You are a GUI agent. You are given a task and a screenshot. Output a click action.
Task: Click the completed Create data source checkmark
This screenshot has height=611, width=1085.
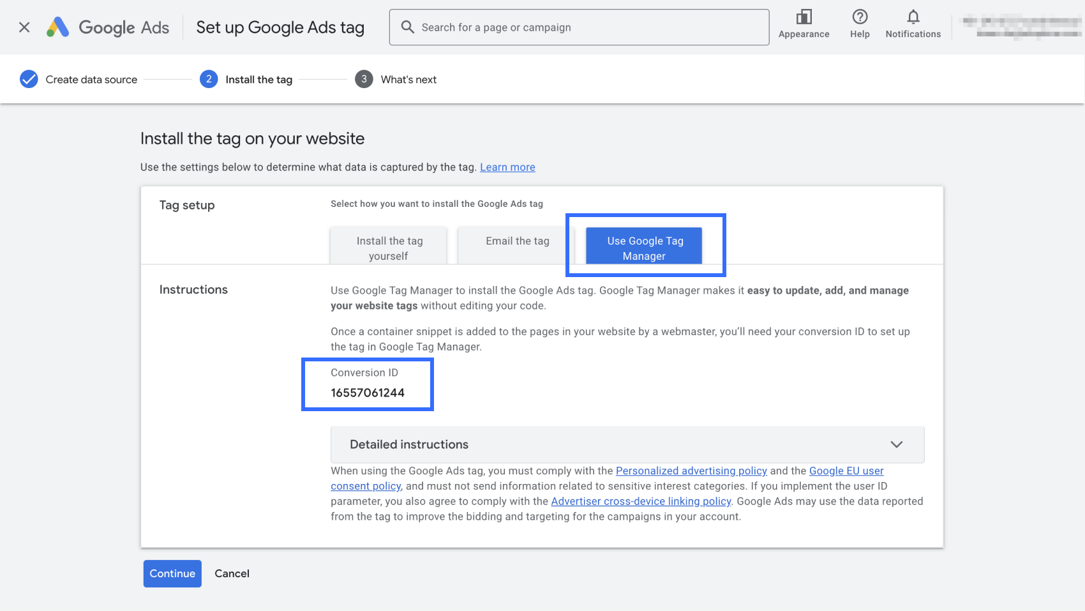pos(29,79)
